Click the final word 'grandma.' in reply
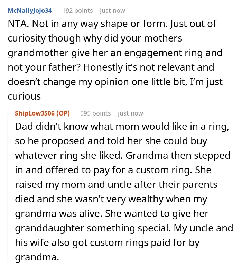This screenshot has height=267, width=242. 37,257
